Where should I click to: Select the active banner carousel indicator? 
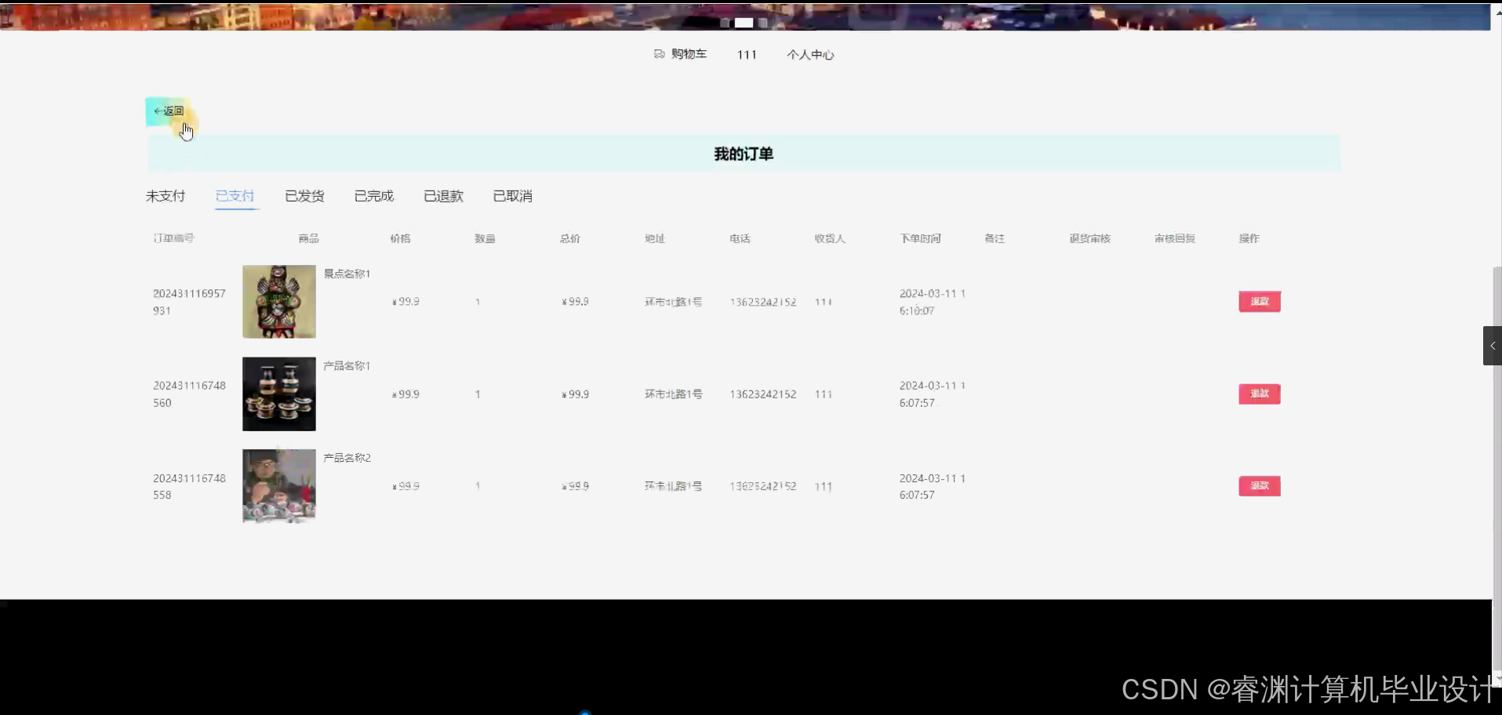744,23
